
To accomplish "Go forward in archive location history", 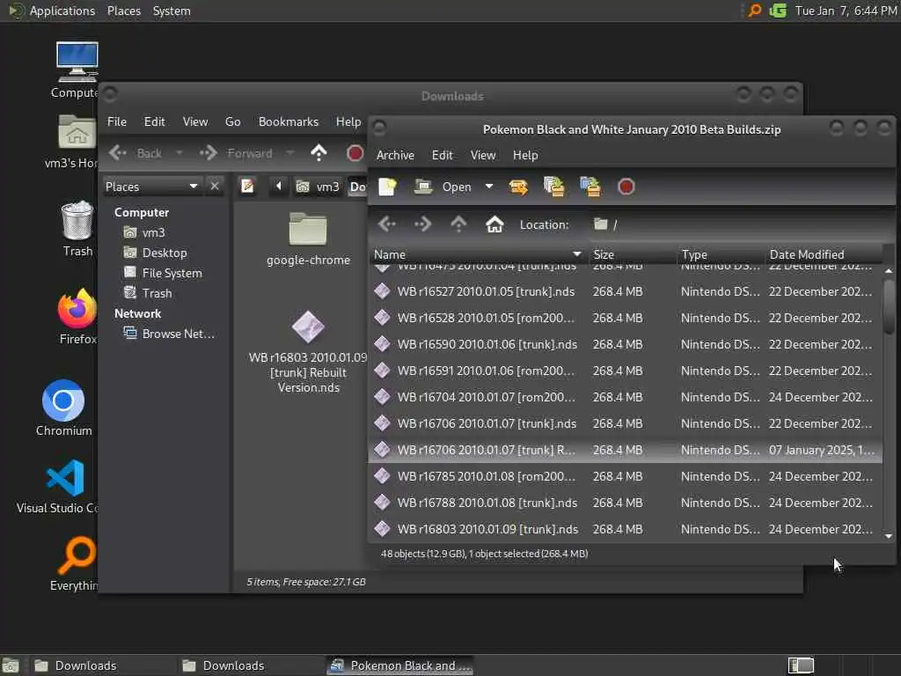I will coord(423,224).
